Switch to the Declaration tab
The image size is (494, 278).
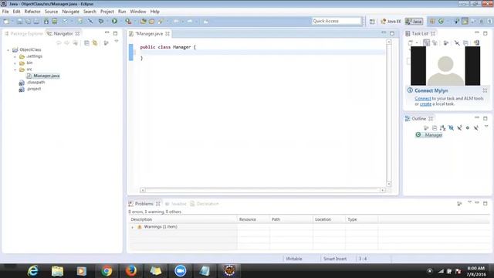tap(205, 204)
